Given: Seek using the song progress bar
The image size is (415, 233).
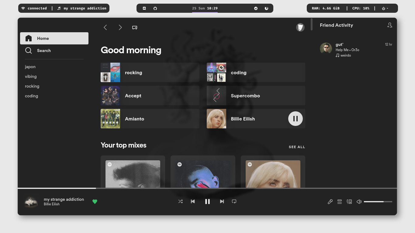Looking at the screenshot, I should (207, 188).
